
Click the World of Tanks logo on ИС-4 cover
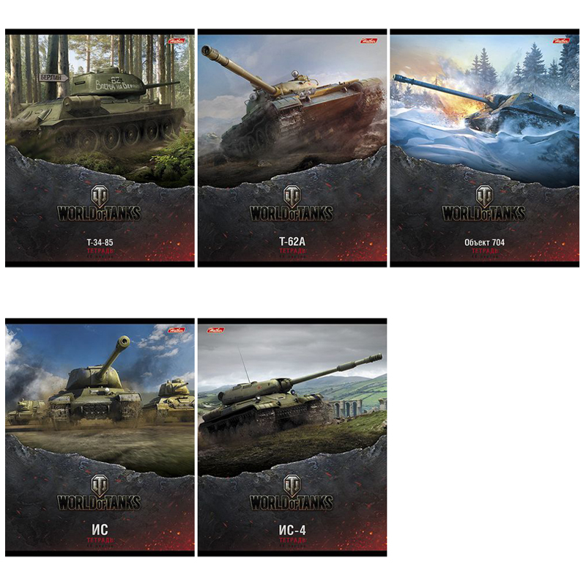click(x=292, y=492)
